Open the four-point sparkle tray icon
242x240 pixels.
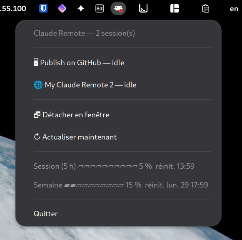(x=81, y=8)
